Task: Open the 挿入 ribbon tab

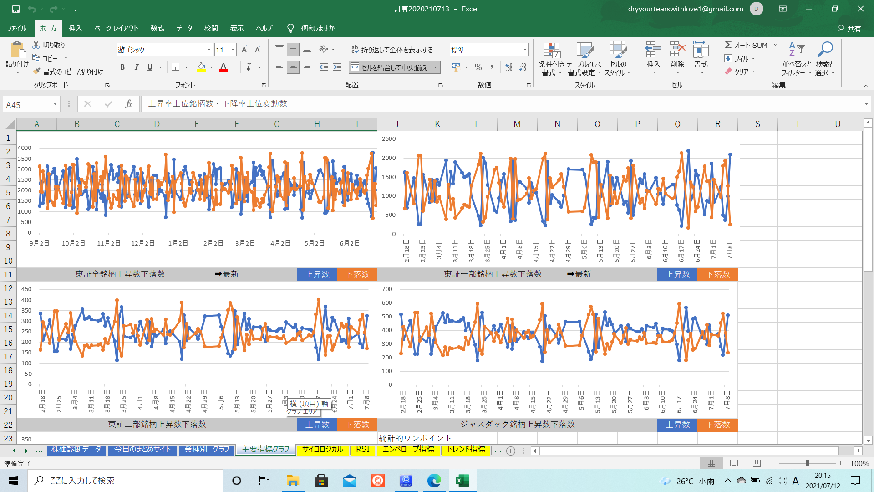Action: tap(75, 28)
